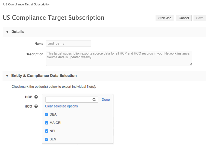Click the Clear selected options link
Viewport: 209px width, 145px height.
(x=61, y=106)
